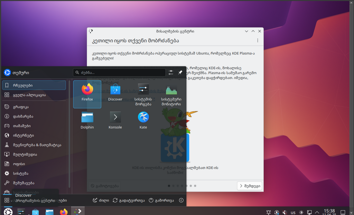Open Dolphin file manager from taskbar
Image resolution: width=354 pixels, height=215 pixels.
click(49, 212)
